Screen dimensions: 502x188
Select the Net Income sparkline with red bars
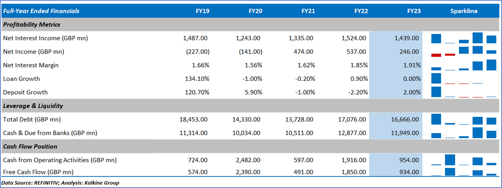pos(464,52)
